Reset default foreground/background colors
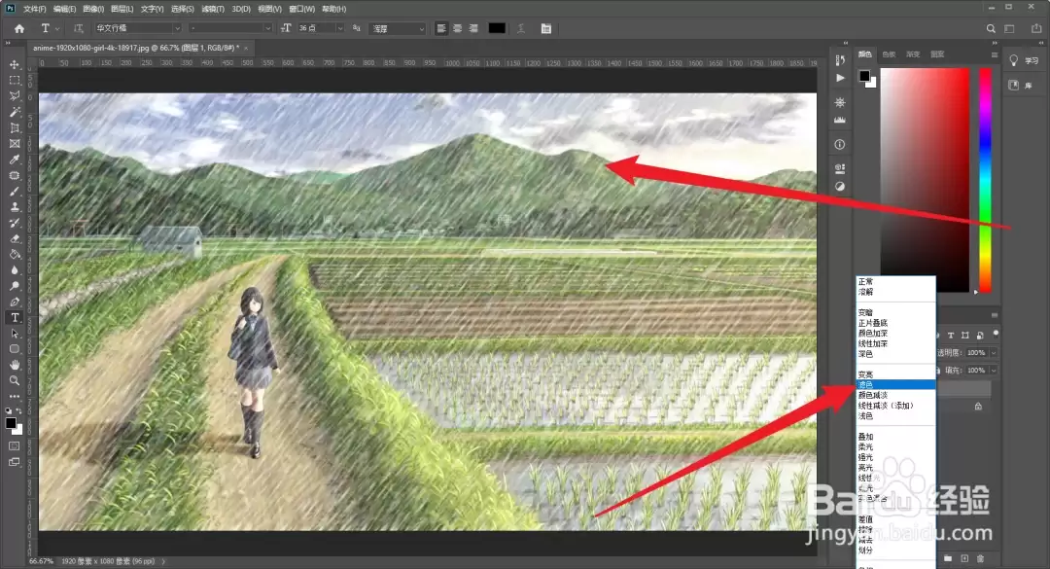 point(8,410)
